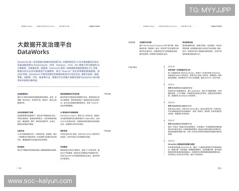Click the 'DataWorks Copilot V2.0' release heading
The image size is (239, 191).
tap(180, 88)
